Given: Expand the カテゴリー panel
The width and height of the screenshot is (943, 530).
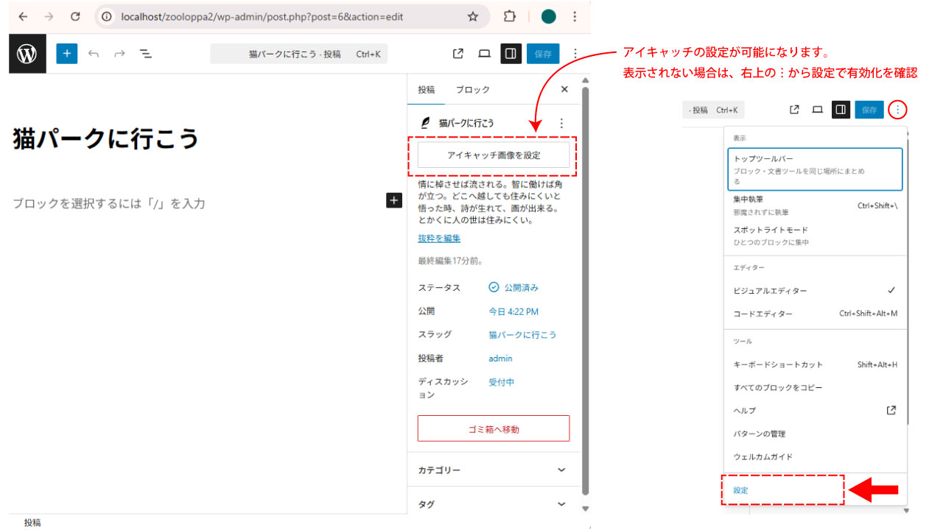Looking at the screenshot, I should pyautogui.click(x=494, y=470).
